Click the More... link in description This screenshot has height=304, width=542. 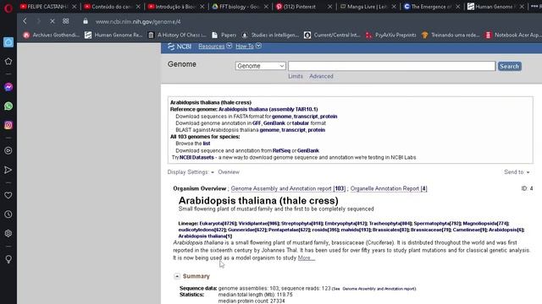pyautogui.click(x=307, y=258)
